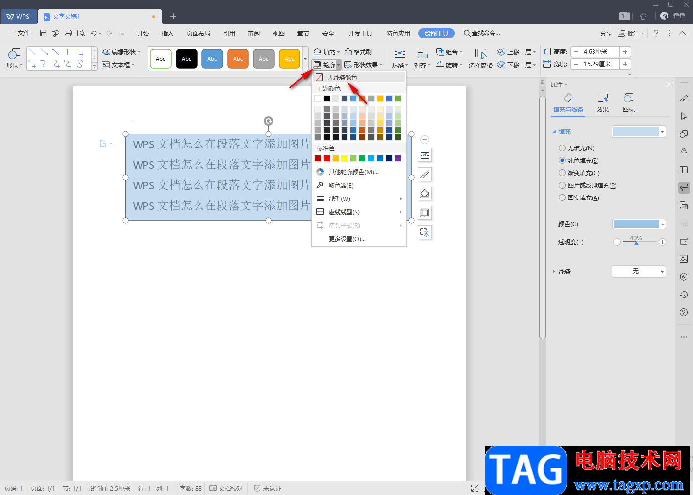The image size is (693, 495).
Task: Open the 环绕 text wrap tool
Action: pyautogui.click(x=400, y=58)
